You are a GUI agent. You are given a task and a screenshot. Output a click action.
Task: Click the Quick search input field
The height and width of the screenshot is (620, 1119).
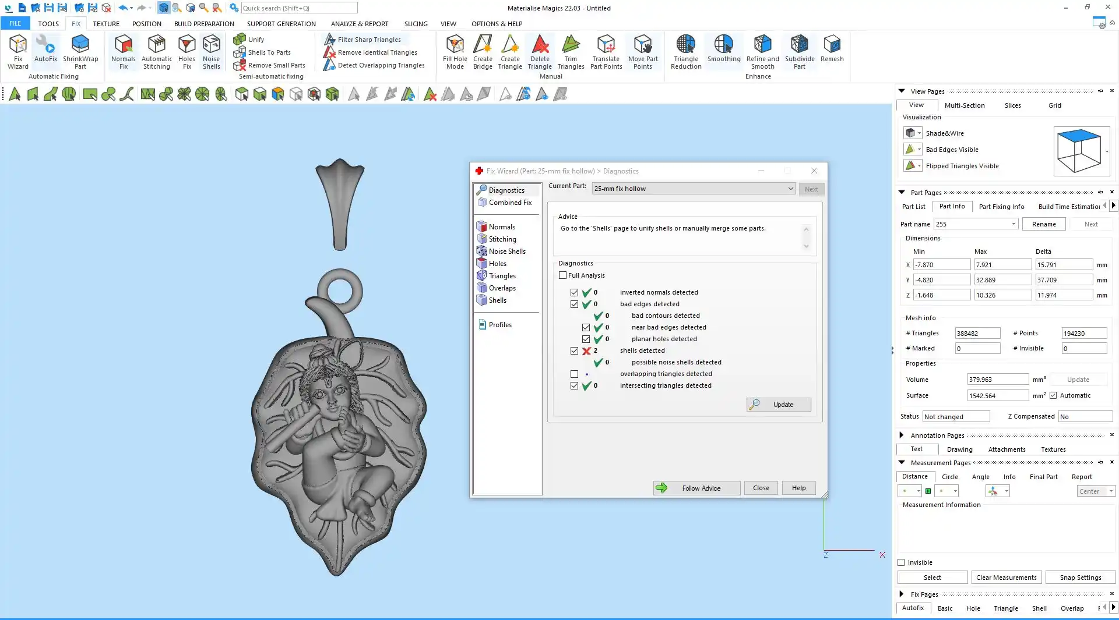(299, 8)
